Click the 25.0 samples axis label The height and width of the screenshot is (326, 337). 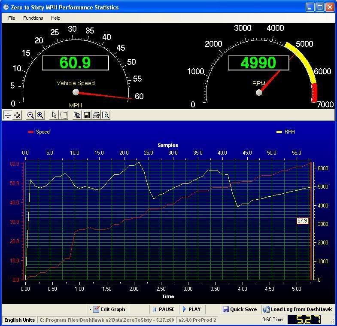[149, 153]
